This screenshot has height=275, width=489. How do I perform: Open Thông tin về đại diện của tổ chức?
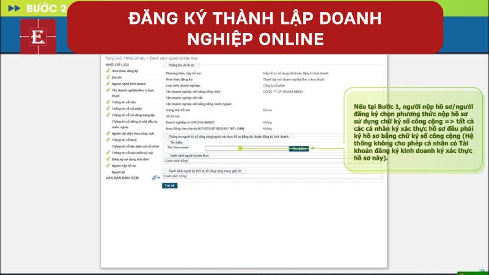coord(135,146)
